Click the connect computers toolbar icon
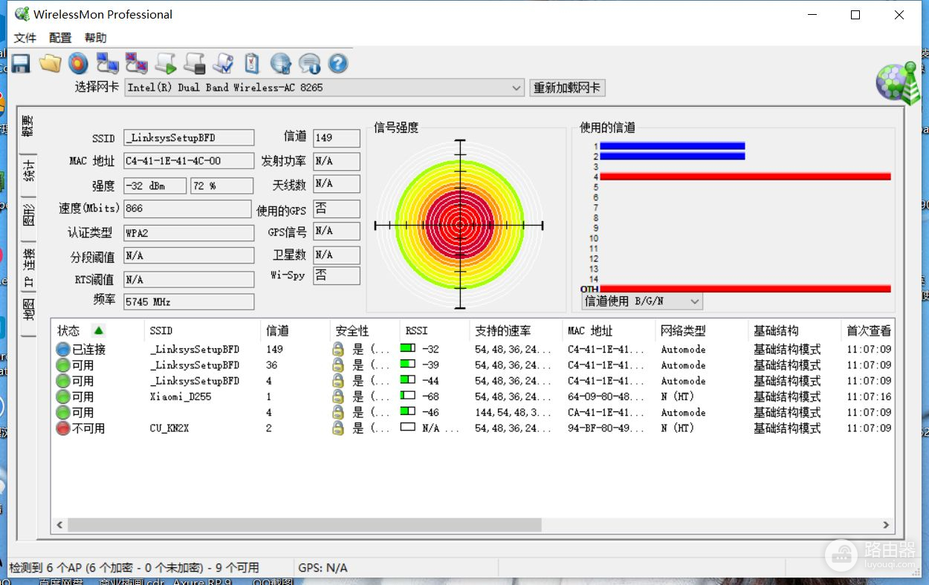 [x=108, y=64]
